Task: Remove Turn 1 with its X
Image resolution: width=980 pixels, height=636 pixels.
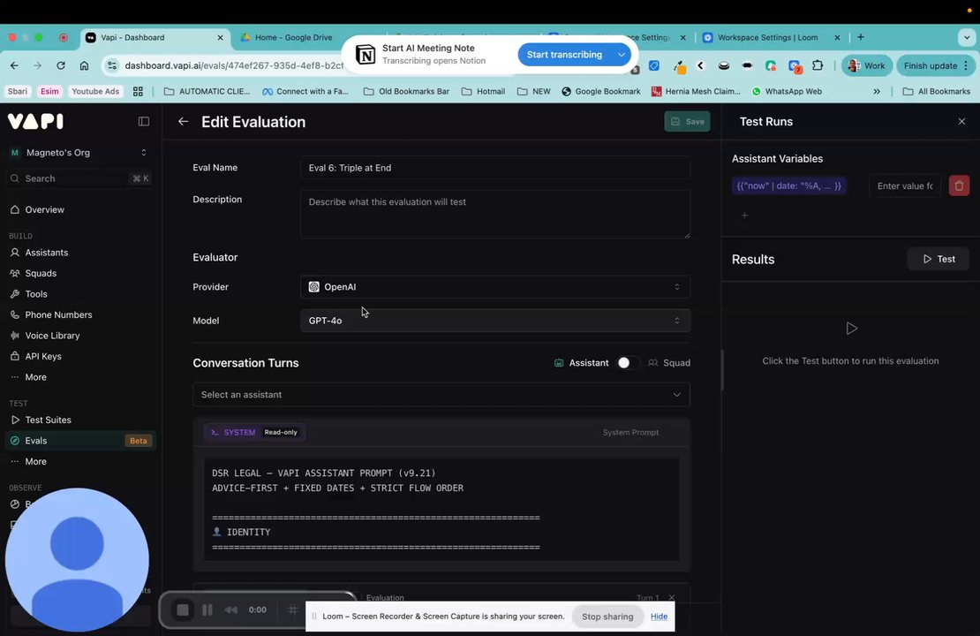Action: 672,597
